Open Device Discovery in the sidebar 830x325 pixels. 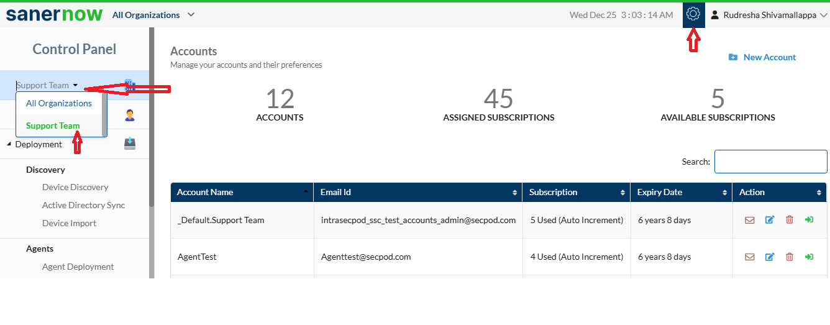tap(75, 187)
